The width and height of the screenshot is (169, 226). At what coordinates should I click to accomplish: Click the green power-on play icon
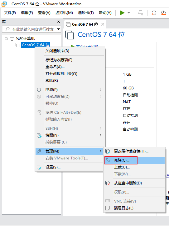pyautogui.click(x=122, y=13)
